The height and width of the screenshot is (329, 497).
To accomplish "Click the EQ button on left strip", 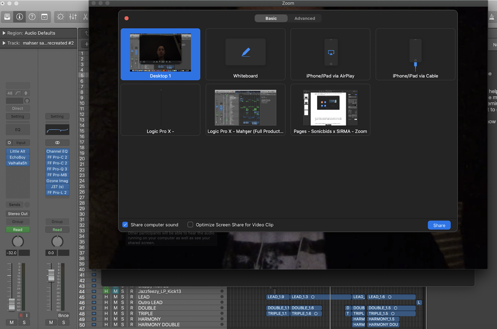I will coord(18,130).
